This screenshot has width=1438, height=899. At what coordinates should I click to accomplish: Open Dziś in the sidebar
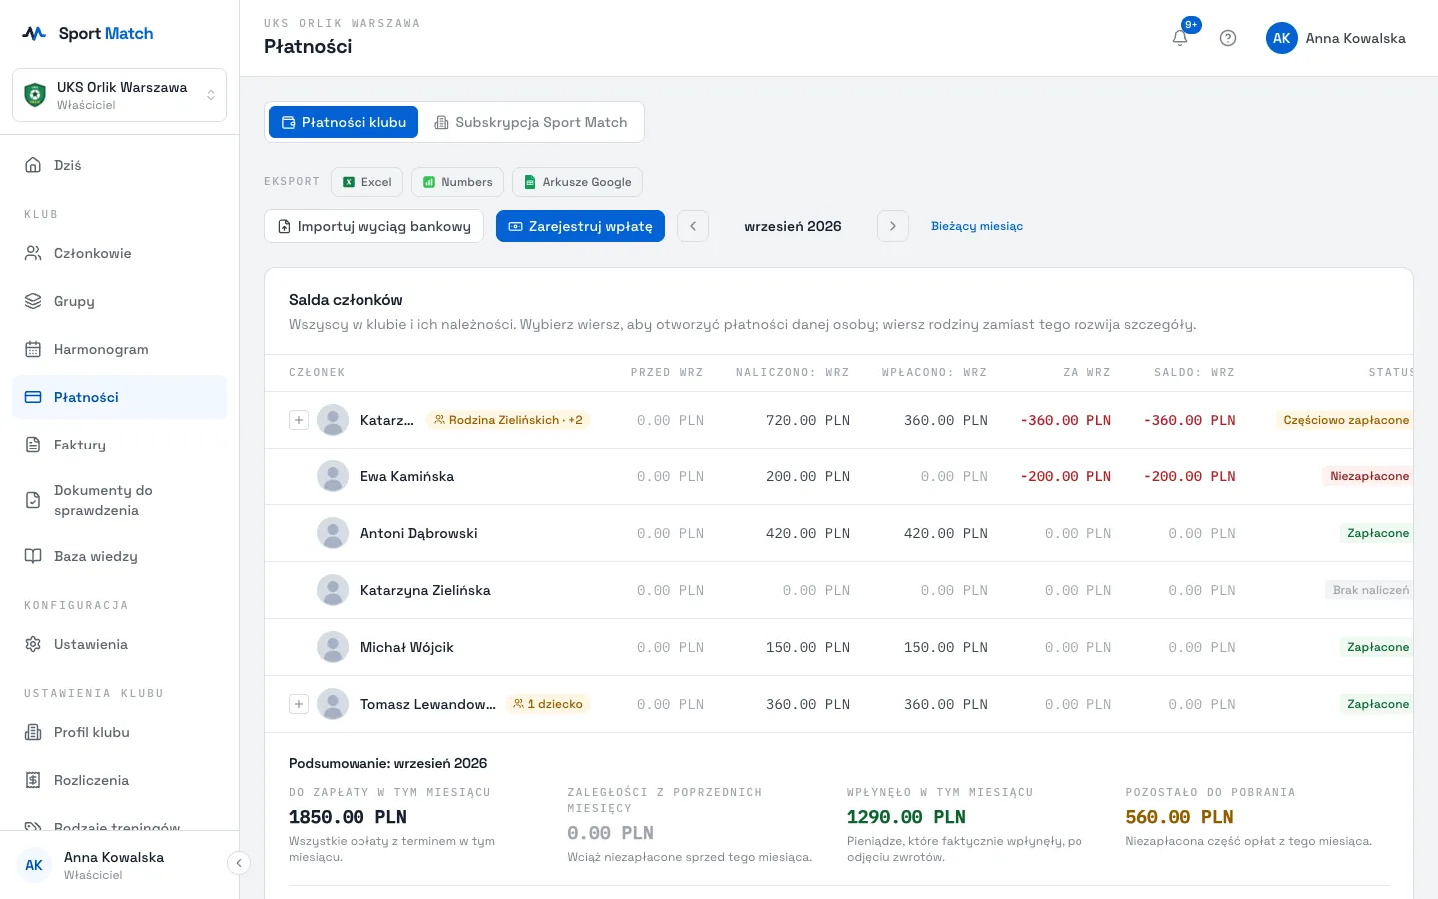click(x=119, y=165)
